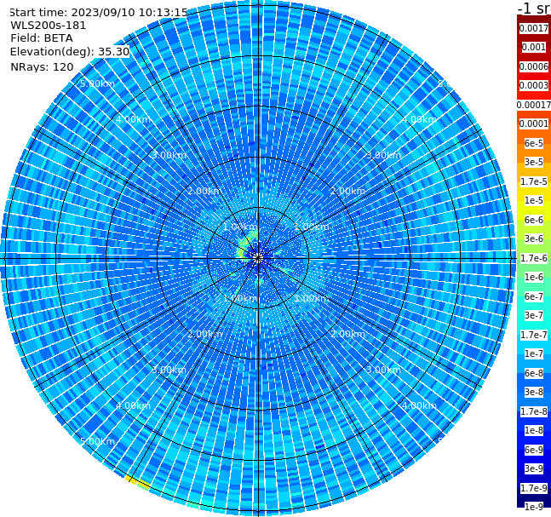Screen dimensions: 551x517
Task: Click the 0.0017 colorbar label
Action: click(x=534, y=28)
